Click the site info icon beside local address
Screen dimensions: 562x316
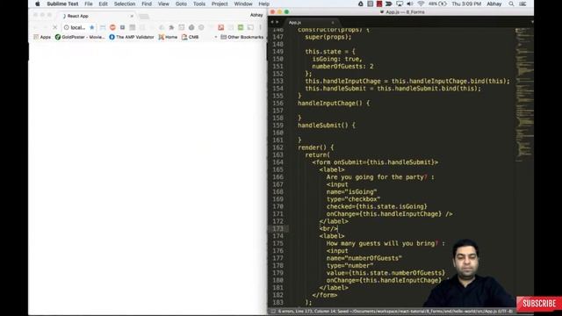(x=67, y=27)
